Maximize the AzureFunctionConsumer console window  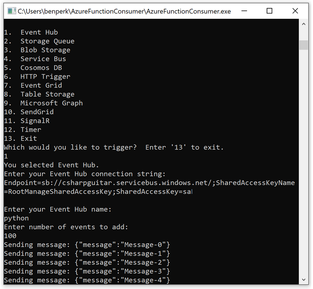point(269,11)
